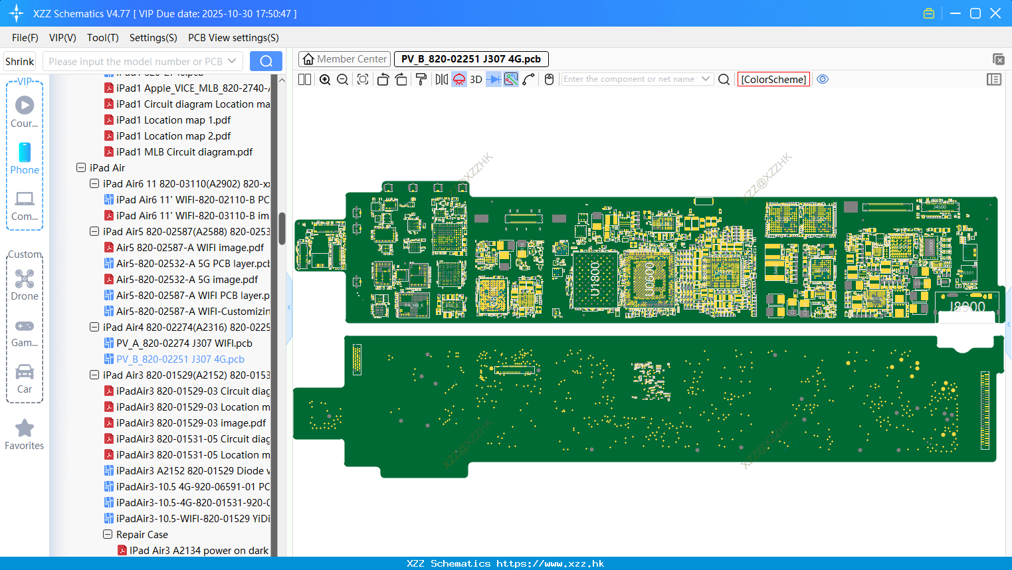The width and height of the screenshot is (1012, 570).
Task: Select the PV_B_820-02251 J307 4G.pcb tab
Action: point(471,59)
